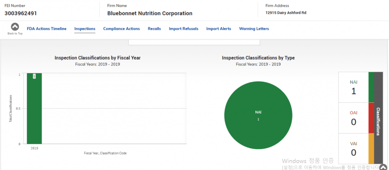The height and width of the screenshot is (170, 389).
Task: Click the red OAI color strip
Action: [x=371, y=118]
